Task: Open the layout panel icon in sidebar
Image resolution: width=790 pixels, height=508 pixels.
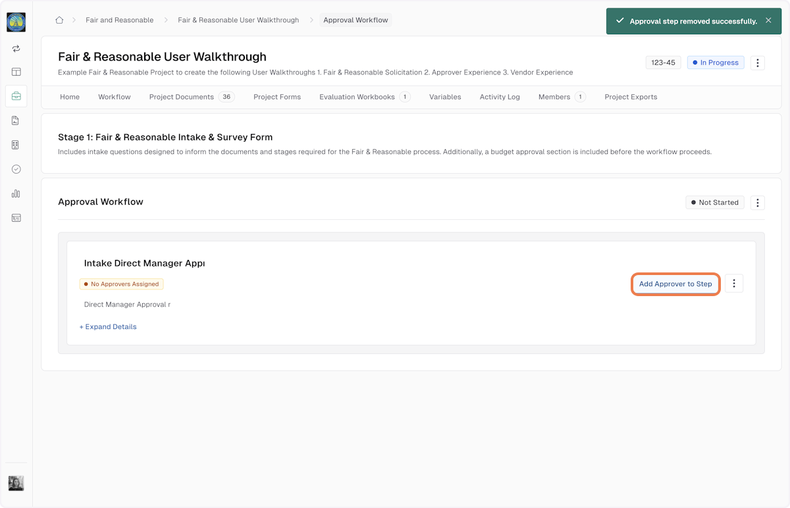Action: coord(16,72)
